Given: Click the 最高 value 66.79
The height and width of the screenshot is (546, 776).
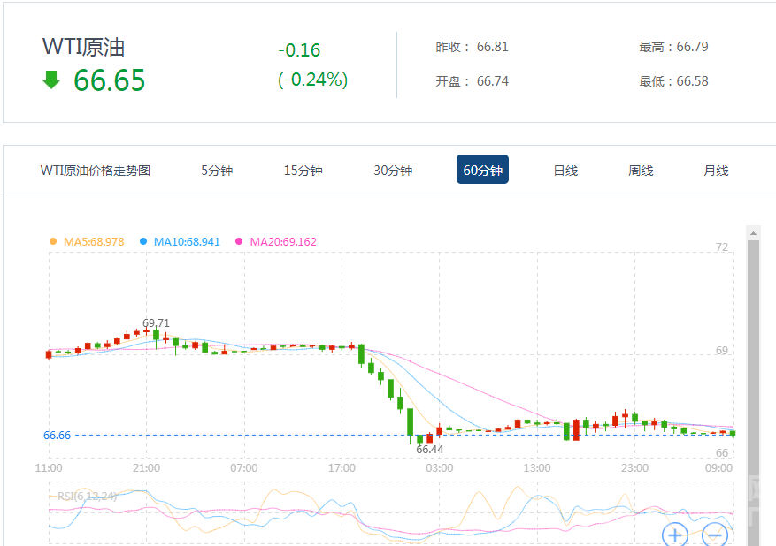Looking at the screenshot, I should click(692, 47).
